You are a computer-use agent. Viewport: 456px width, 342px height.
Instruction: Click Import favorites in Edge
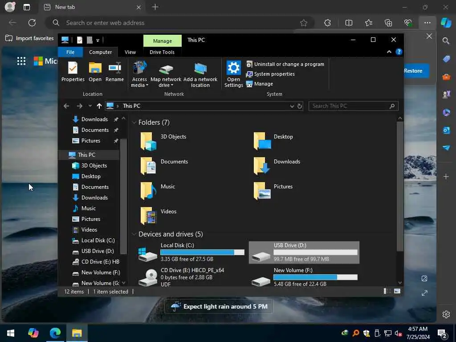pos(30,38)
